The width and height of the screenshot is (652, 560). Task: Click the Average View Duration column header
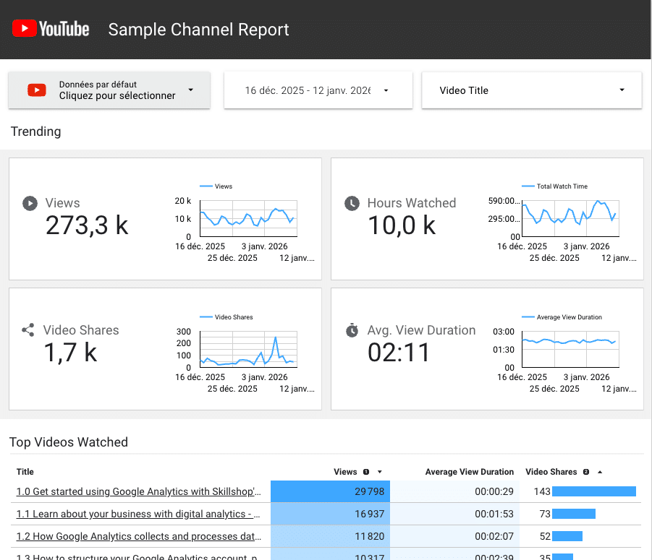coord(469,472)
